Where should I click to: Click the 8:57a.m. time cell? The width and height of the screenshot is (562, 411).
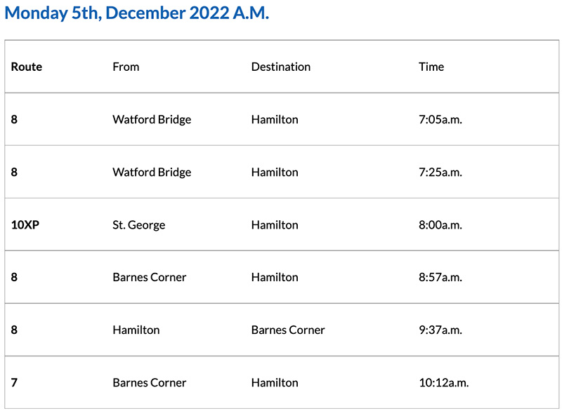point(440,277)
